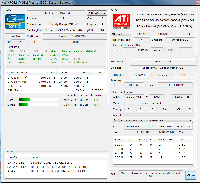The image size is (200, 183).
Task: Click the Ratio column header in CPU table
Action: 63,72
